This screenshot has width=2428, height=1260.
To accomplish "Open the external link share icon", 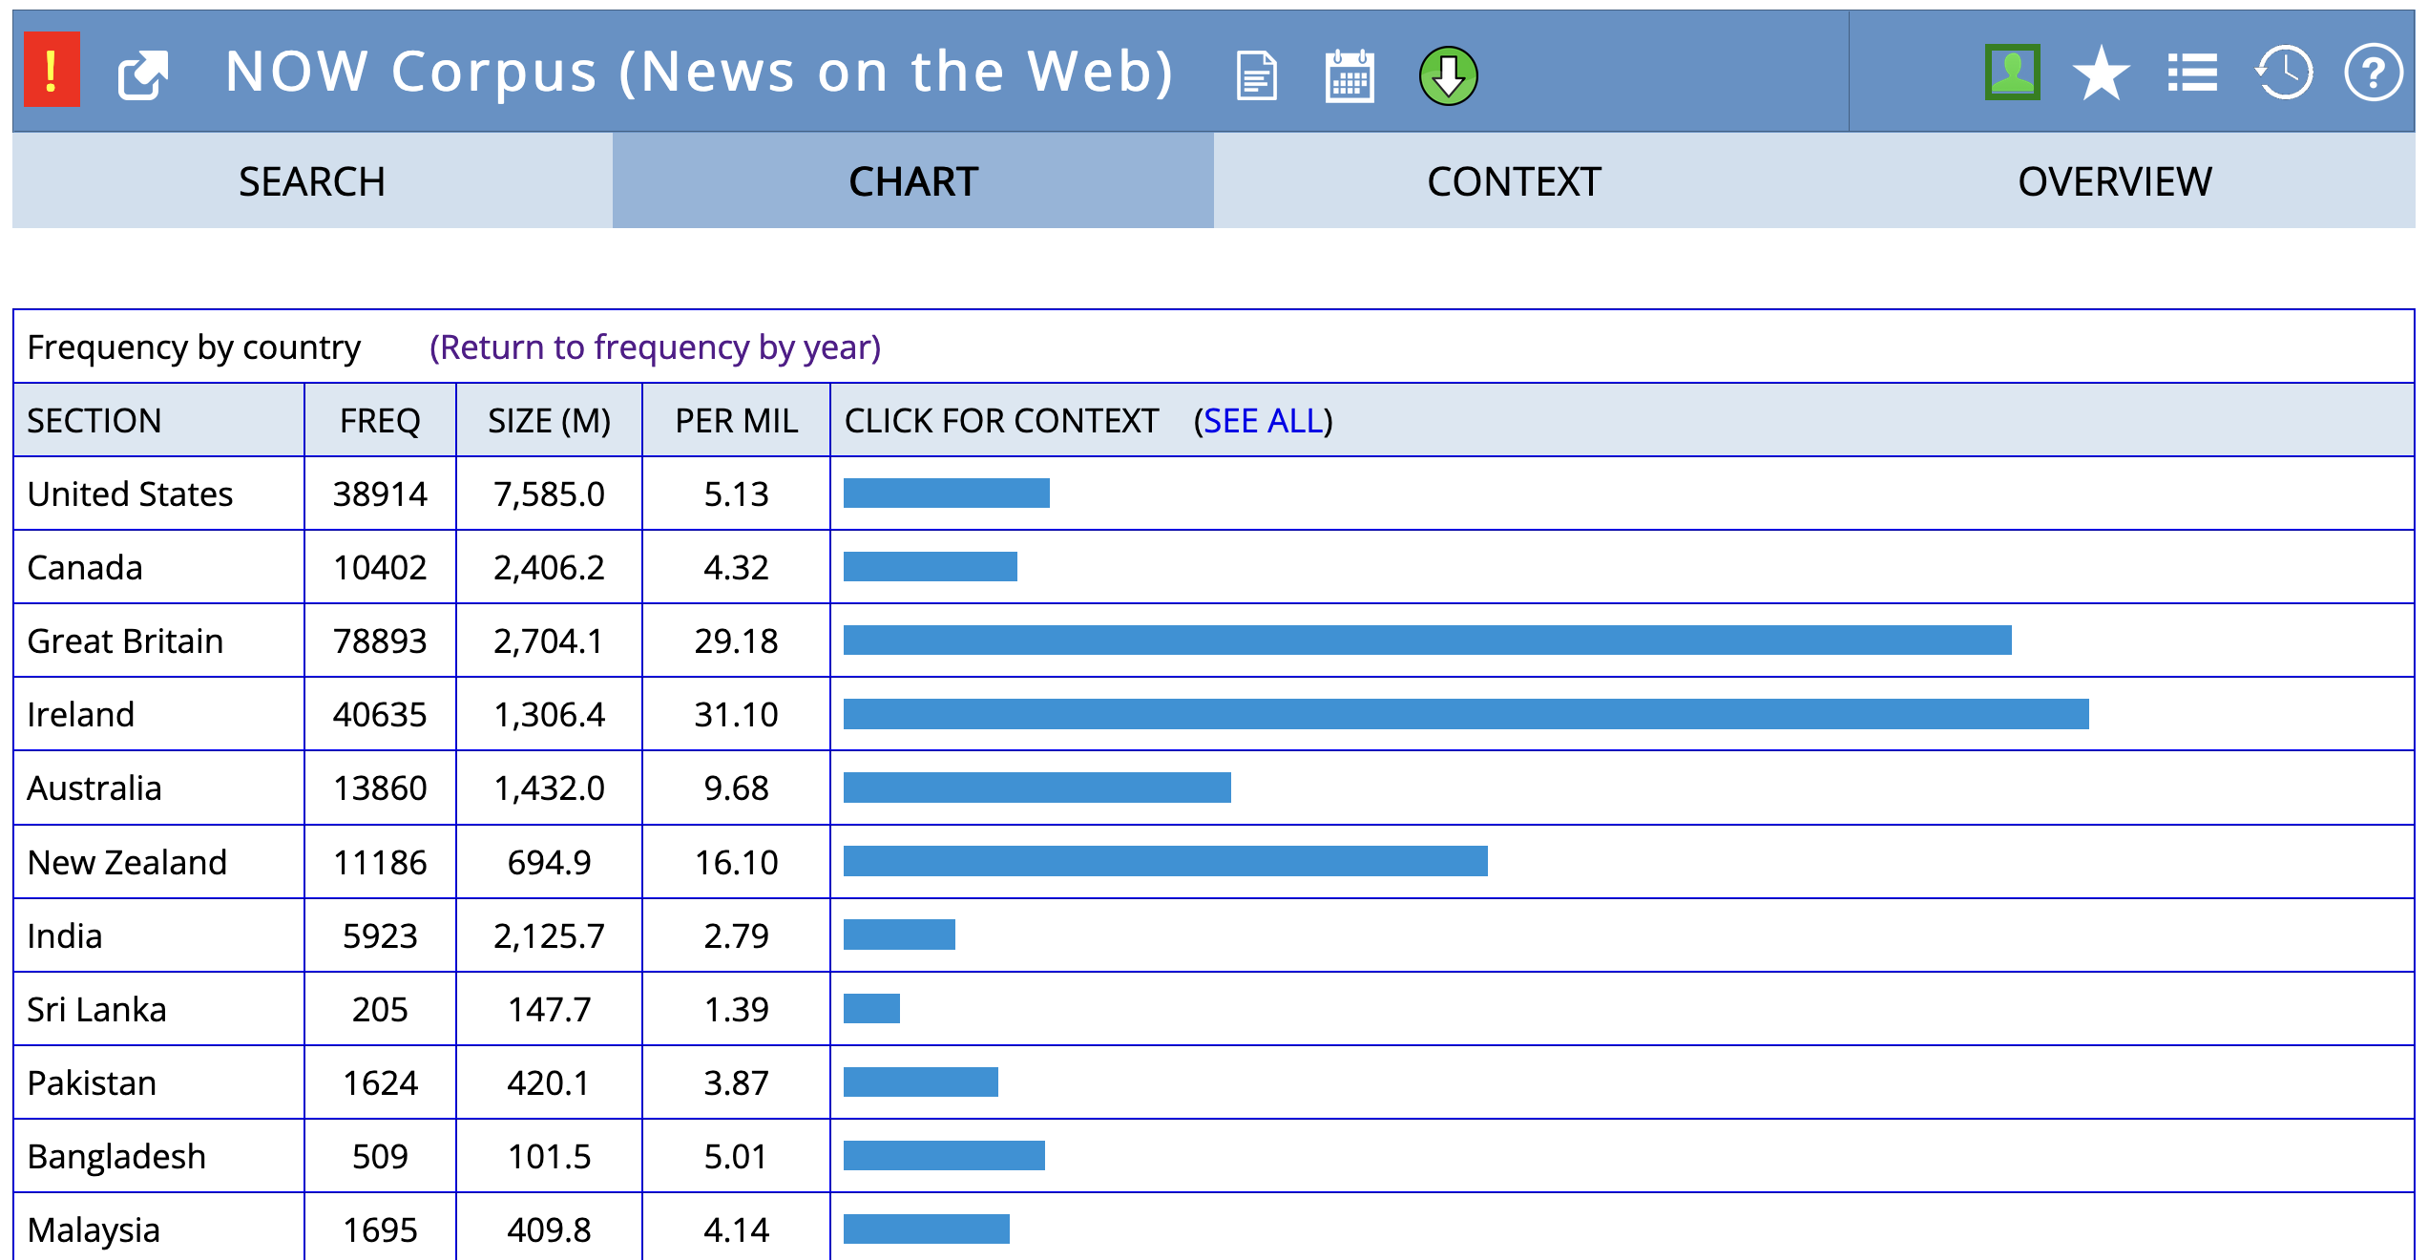I will pos(143,74).
